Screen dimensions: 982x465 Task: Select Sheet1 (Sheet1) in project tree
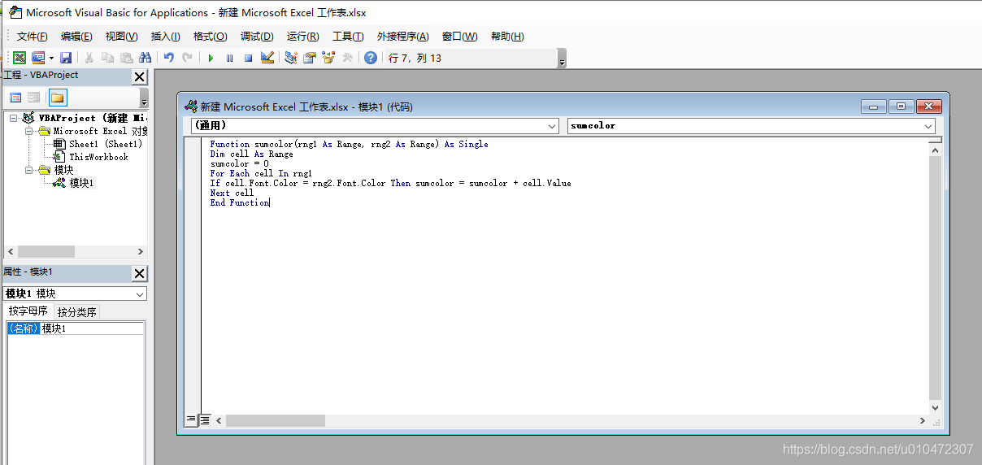[106, 144]
